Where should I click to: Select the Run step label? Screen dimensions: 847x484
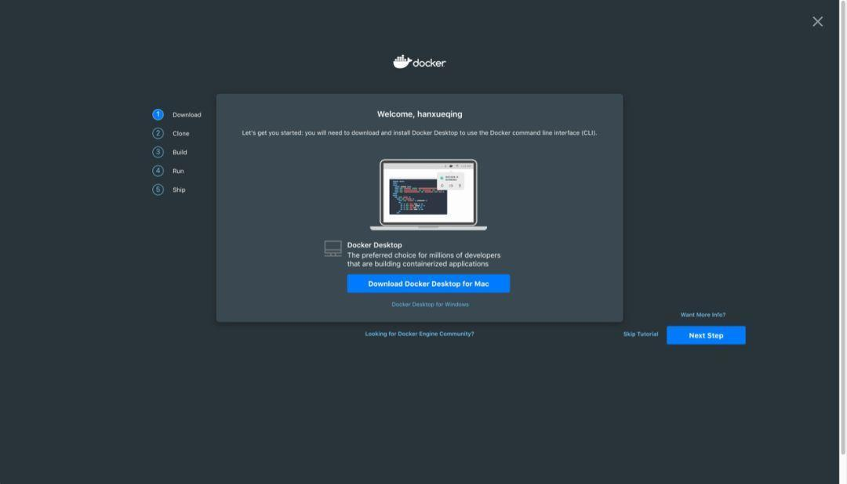tap(178, 171)
